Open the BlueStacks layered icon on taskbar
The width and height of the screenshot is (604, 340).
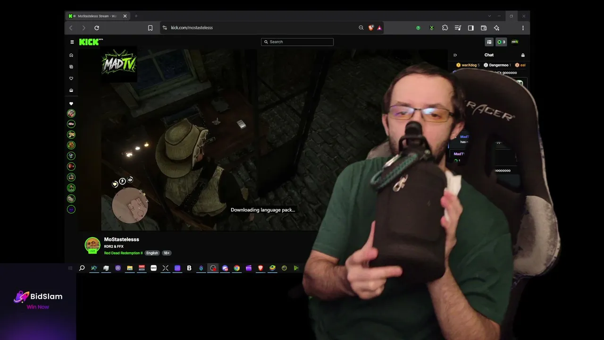pyautogui.click(x=272, y=268)
